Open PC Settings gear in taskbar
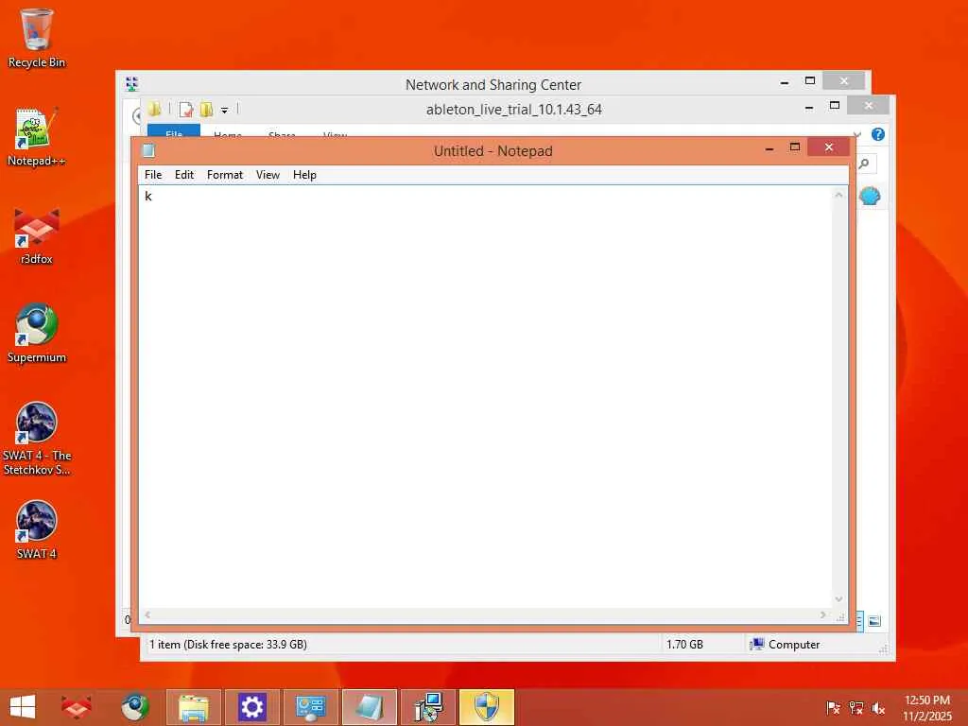The width and height of the screenshot is (968, 726). click(251, 707)
